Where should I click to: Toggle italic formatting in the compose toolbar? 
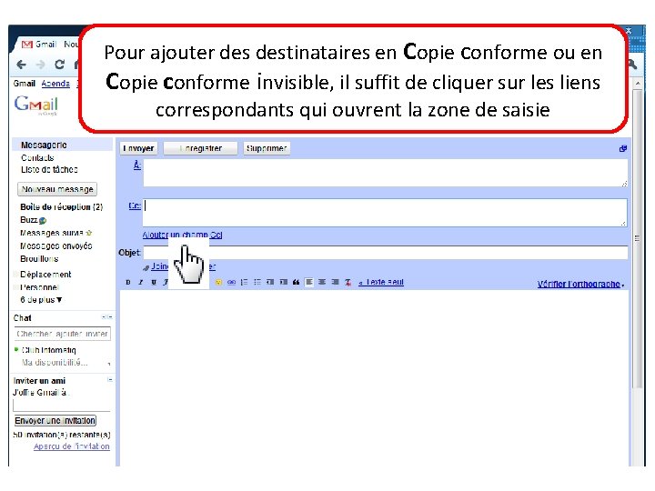point(141,282)
